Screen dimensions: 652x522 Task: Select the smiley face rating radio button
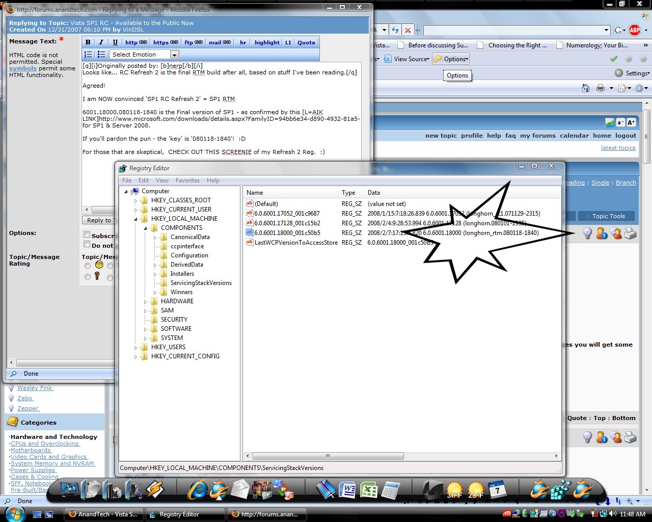88,265
